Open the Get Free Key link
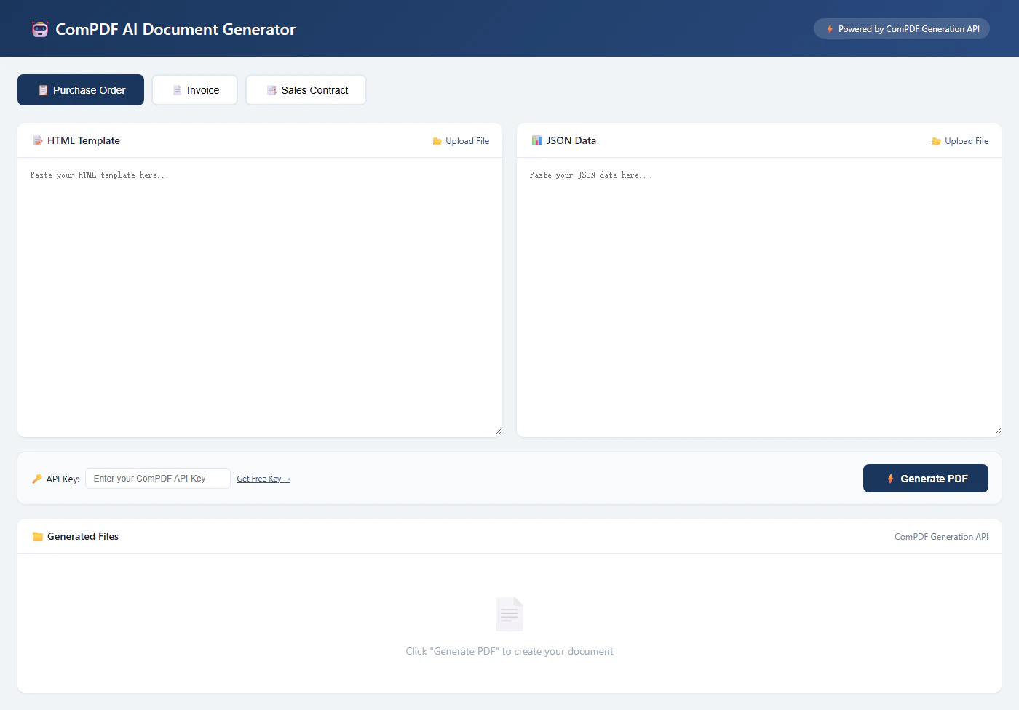The height and width of the screenshot is (710, 1019). tap(263, 479)
